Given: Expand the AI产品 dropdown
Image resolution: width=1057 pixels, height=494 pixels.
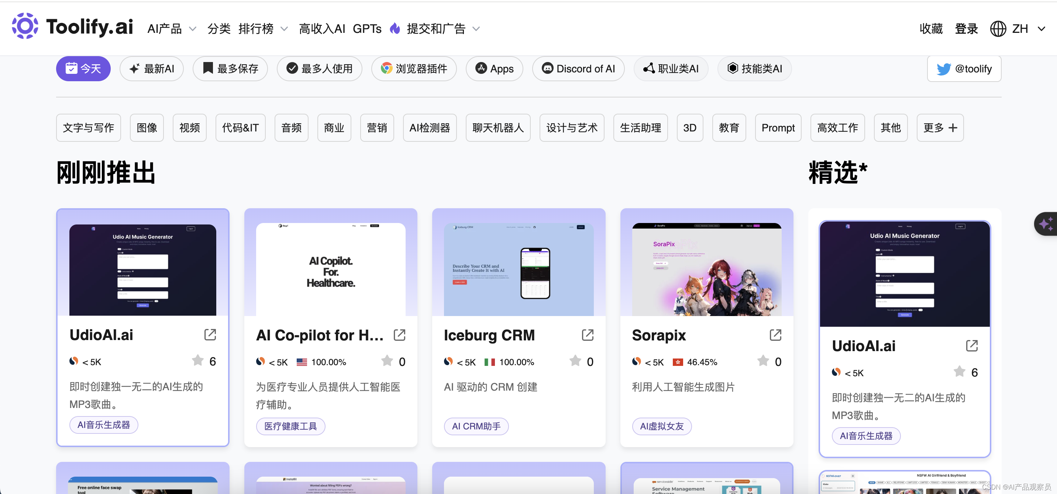Looking at the screenshot, I should point(192,29).
